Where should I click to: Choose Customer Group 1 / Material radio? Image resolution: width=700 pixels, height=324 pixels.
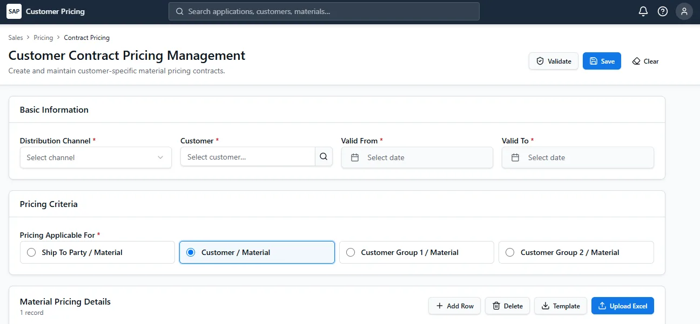coord(416,252)
